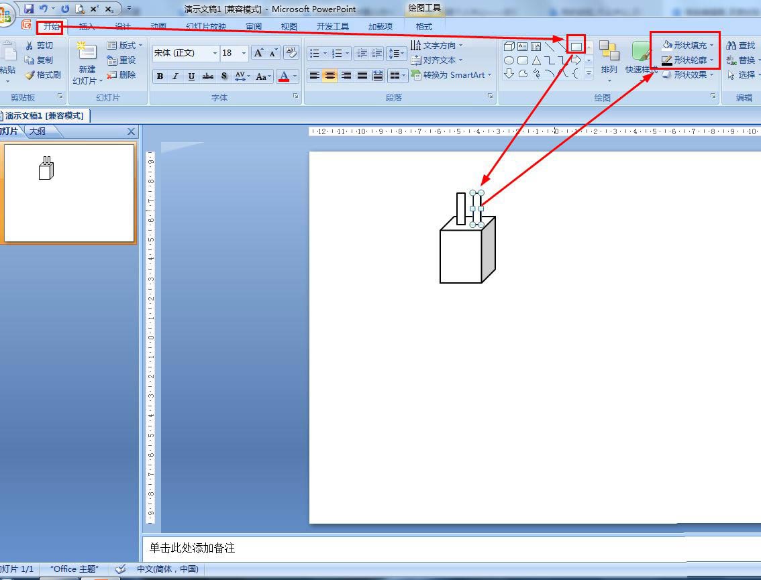Click the Find (查找) button
This screenshot has width=761, height=580.
click(x=741, y=45)
